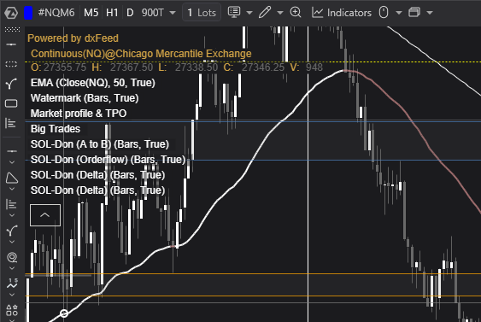
Task: Select the pencil drawing tool icon
Action: pyautogui.click(x=265, y=13)
